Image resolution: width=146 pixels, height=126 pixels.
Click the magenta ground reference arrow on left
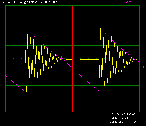pyautogui.click(x=4, y=59)
